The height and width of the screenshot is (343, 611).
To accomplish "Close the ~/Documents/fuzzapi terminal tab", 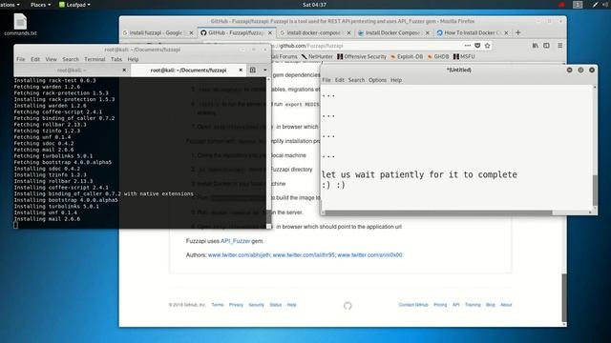I will click(241, 70).
